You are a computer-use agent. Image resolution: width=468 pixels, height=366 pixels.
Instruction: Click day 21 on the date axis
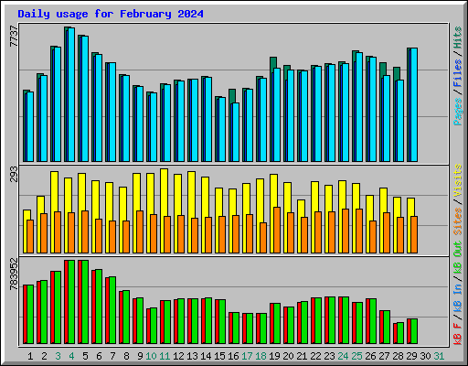[x=302, y=356]
